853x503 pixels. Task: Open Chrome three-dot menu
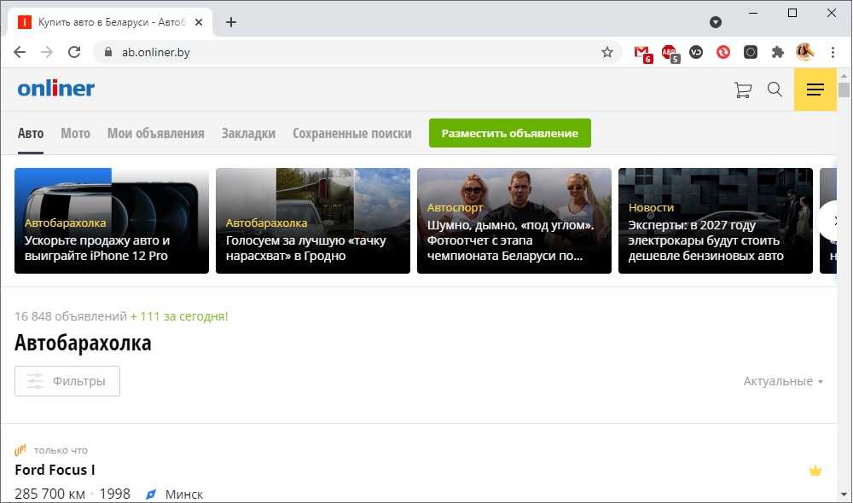pyautogui.click(x=833, y=52)
